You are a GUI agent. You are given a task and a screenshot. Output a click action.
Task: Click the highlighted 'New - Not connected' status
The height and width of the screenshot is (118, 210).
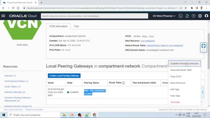tap(95, 92)
